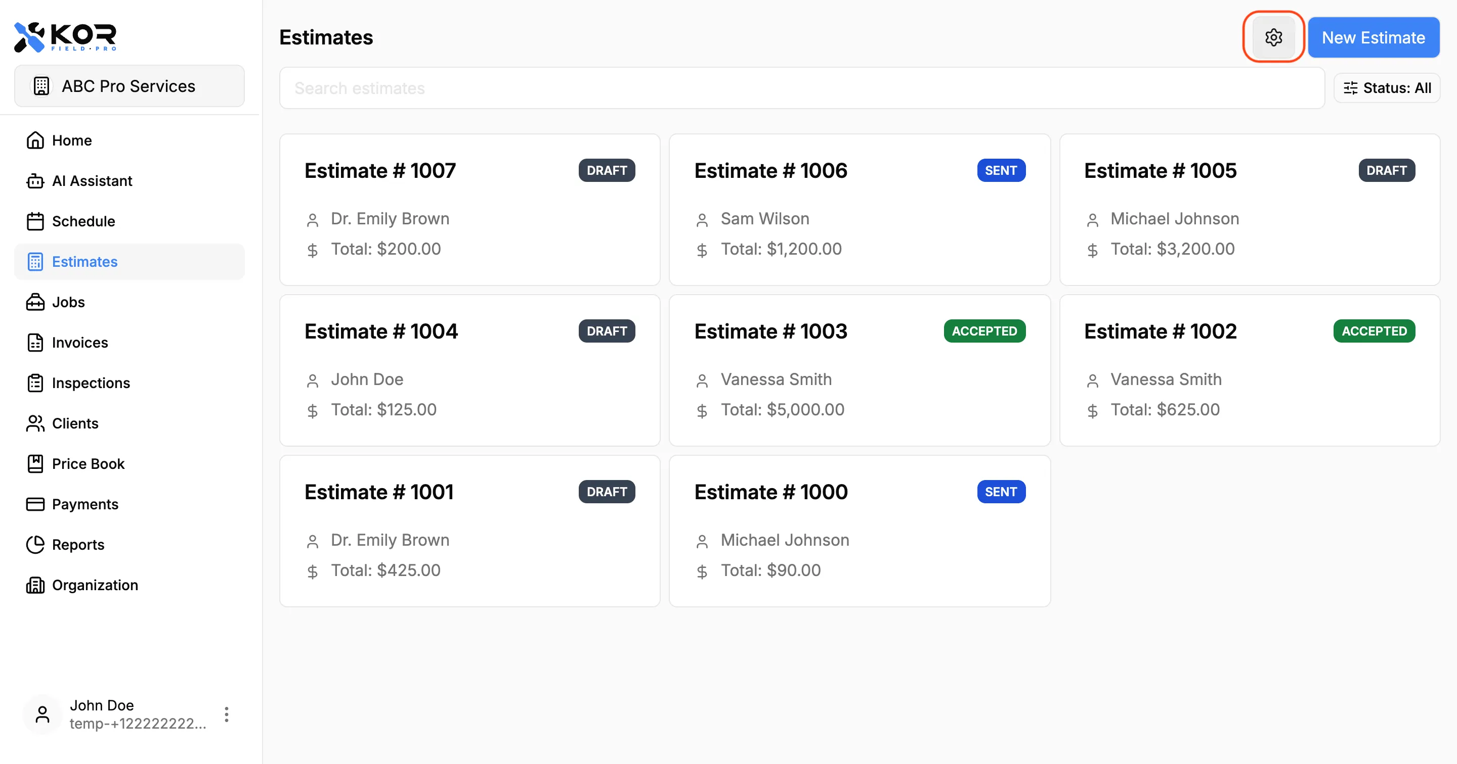Open ABC Pro Services organization switcher

(129, 86)
